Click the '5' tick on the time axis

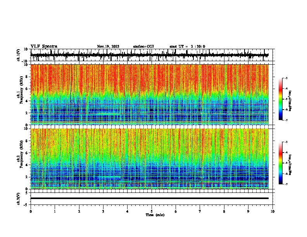(x=152, y=211)
